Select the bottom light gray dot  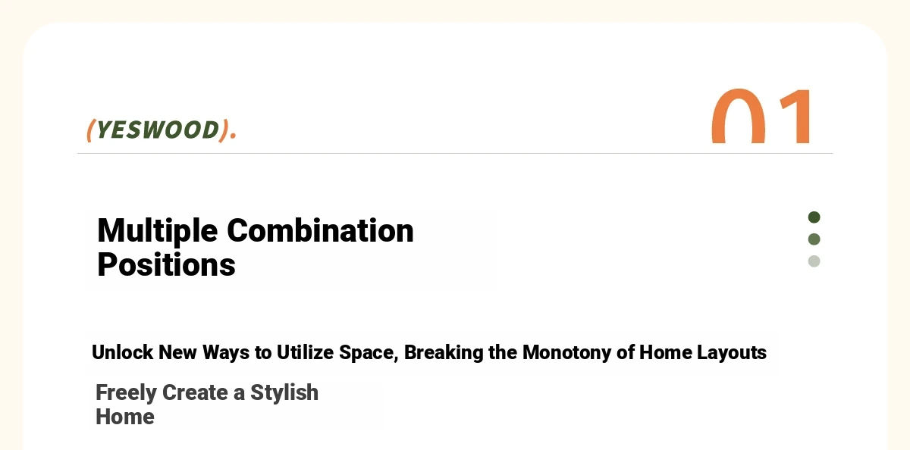(814, 261)
